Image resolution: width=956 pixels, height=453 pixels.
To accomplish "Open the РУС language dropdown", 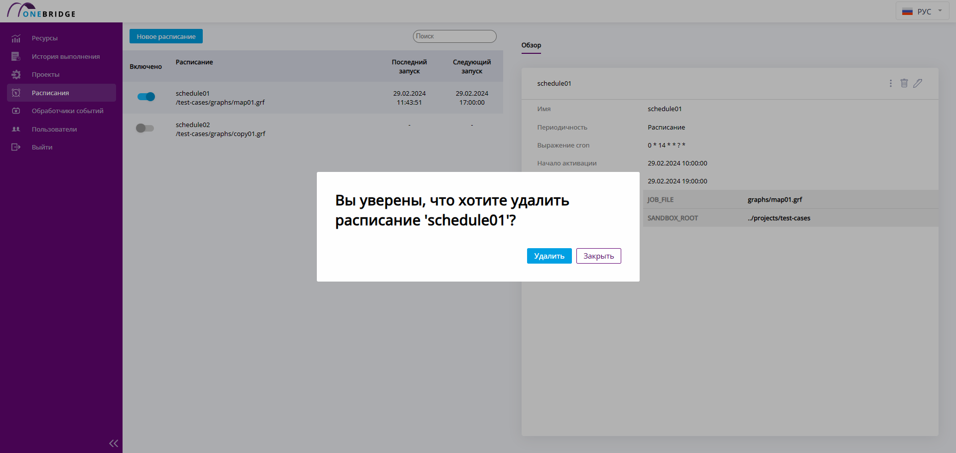I will pos(923,11).
